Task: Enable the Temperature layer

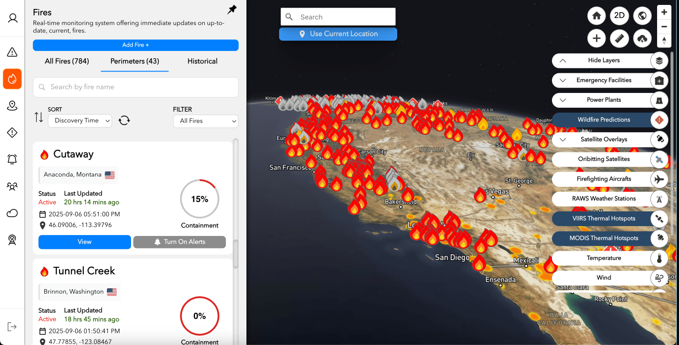Action: 610,258
